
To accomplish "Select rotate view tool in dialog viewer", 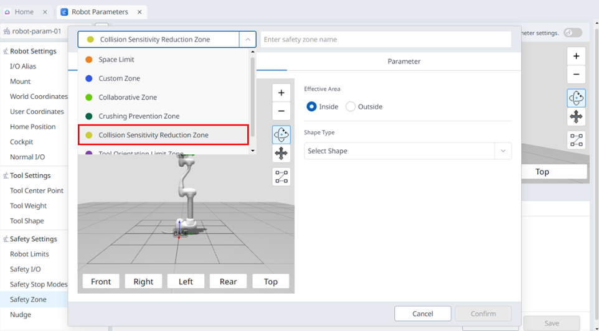I will click(x=281, y=135).
